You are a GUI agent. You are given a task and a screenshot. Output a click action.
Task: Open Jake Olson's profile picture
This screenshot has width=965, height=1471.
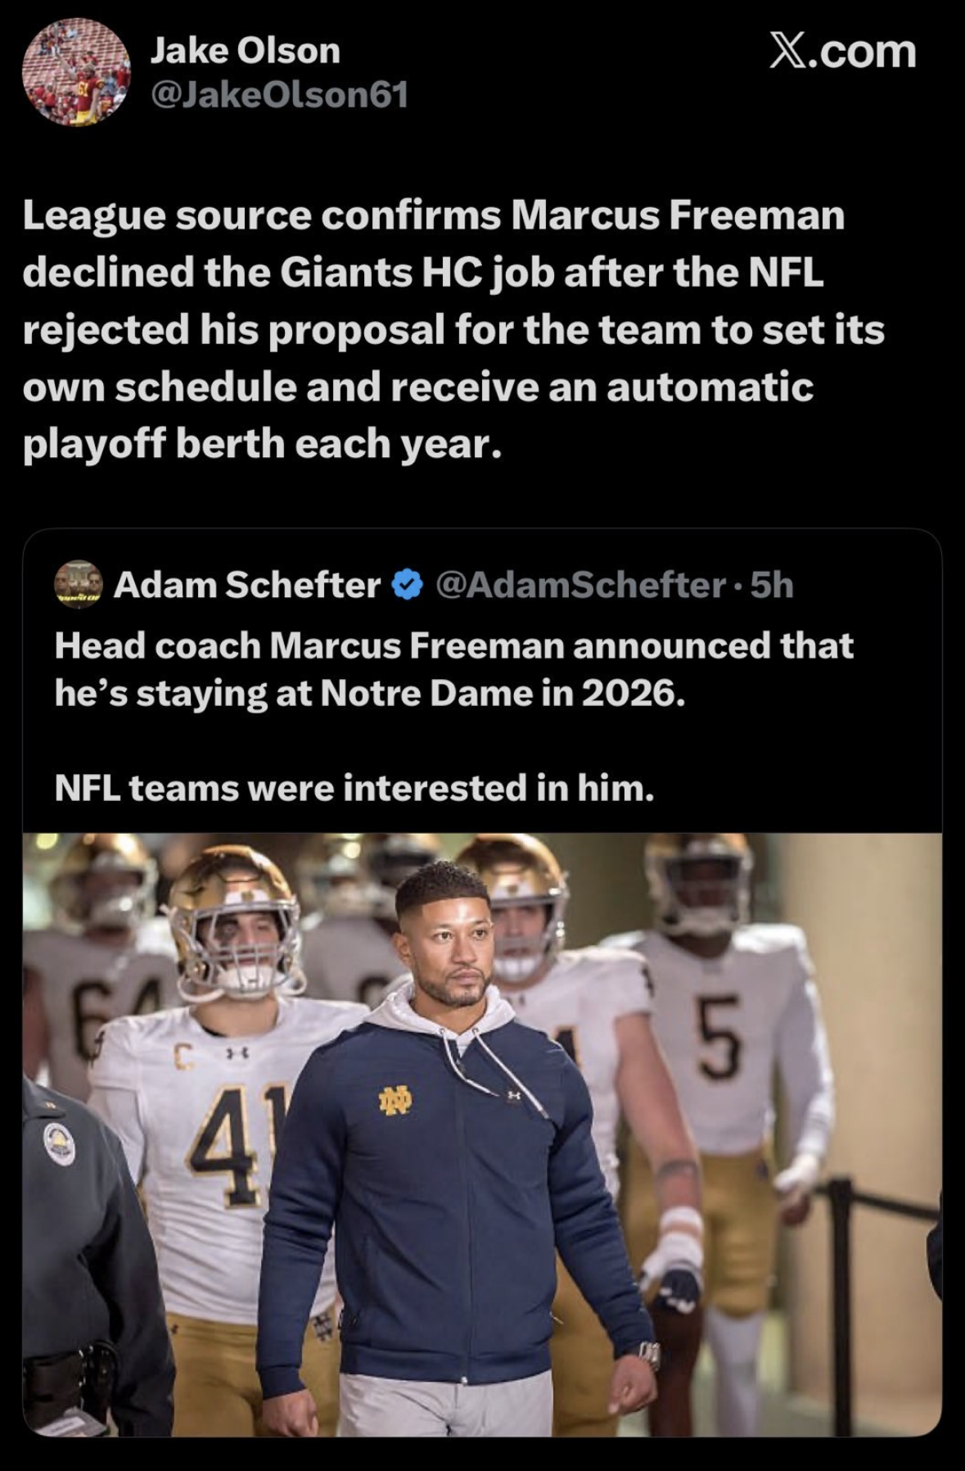click(75, 72)
